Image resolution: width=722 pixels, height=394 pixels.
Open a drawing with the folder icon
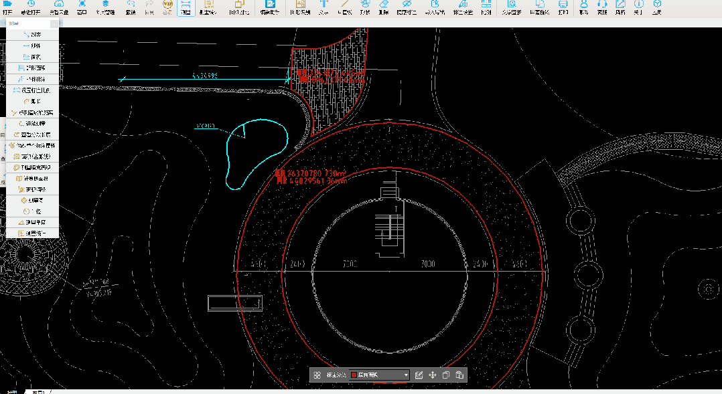(7, 7)
